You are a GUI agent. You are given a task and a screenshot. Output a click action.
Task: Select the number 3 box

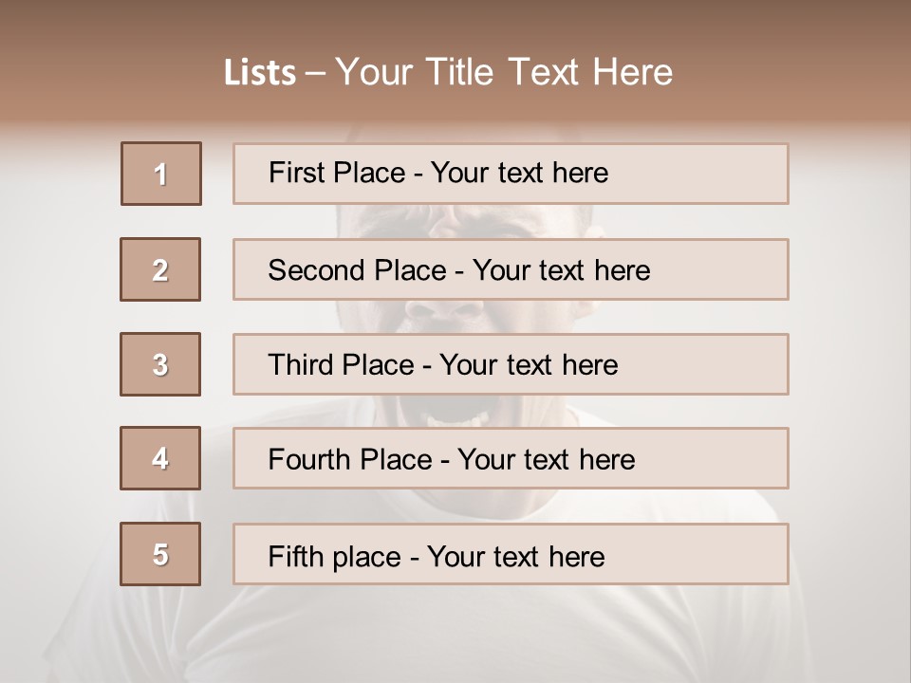coord(160,364)
